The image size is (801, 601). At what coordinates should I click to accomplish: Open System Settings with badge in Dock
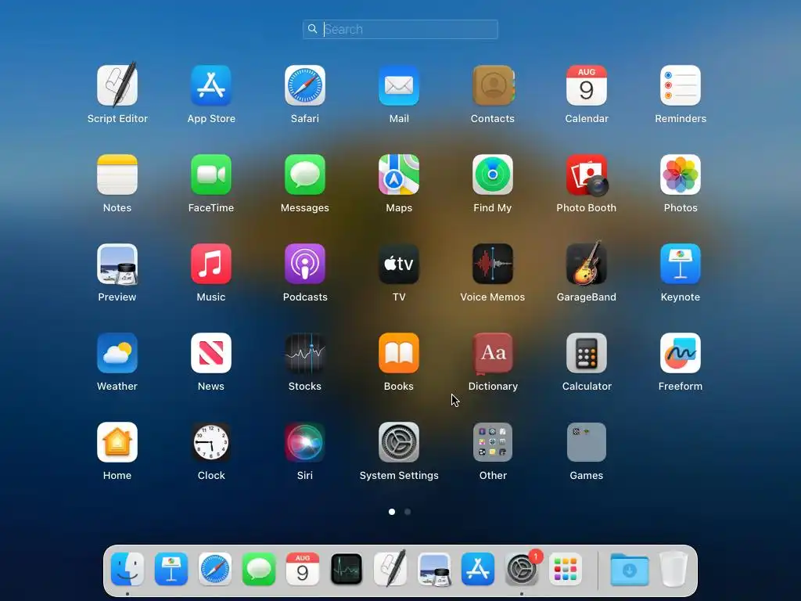click(x=522, y=569)
